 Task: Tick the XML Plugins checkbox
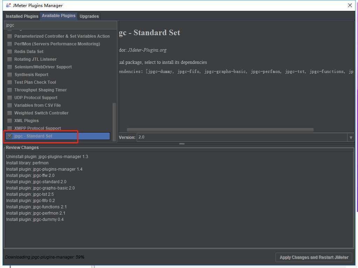pos(9,120)
